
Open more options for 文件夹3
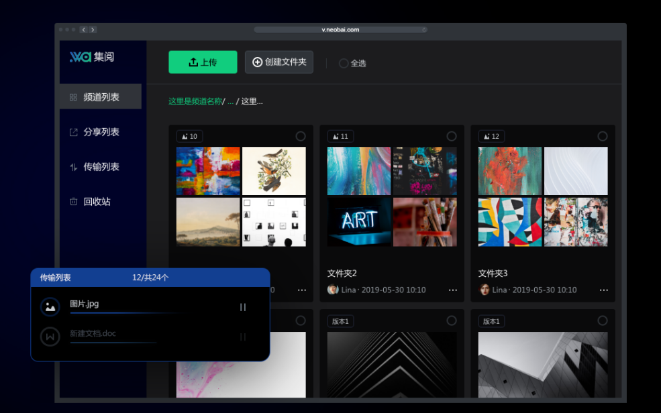point(604,290)
